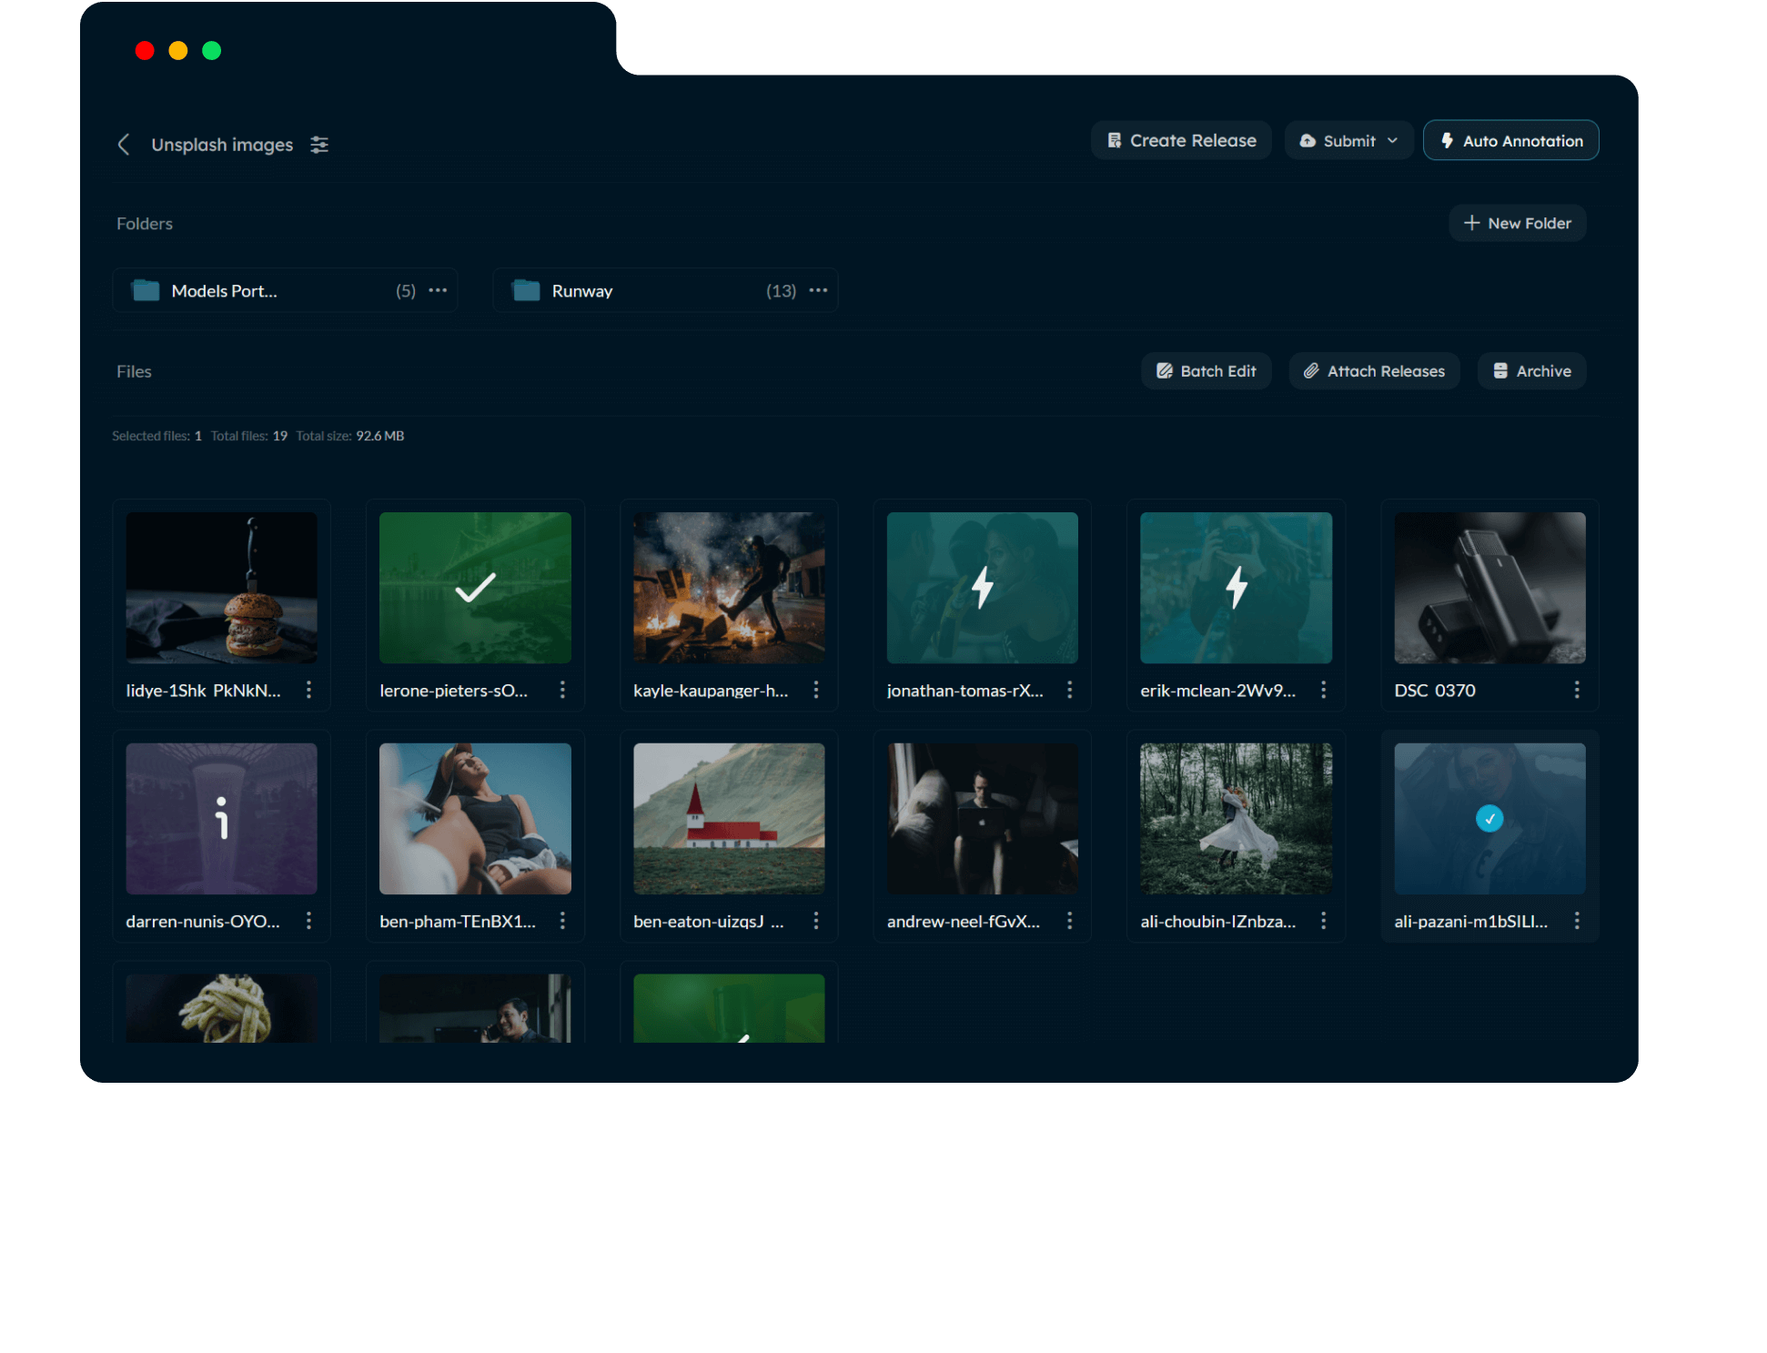Click the green maximize window dot
The height and width of the screenshot is (1353, 1767).
tap(212, 51)
